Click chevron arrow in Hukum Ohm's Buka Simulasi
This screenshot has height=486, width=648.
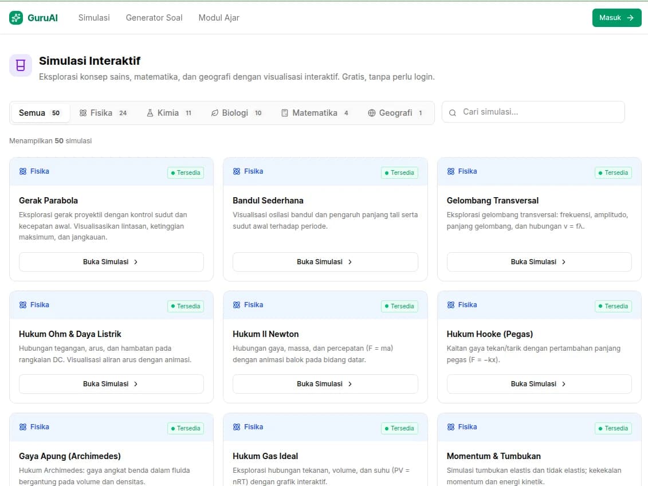[x=136, y=384]
